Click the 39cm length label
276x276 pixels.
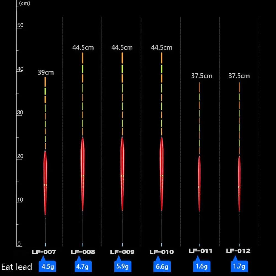(46, 73)
